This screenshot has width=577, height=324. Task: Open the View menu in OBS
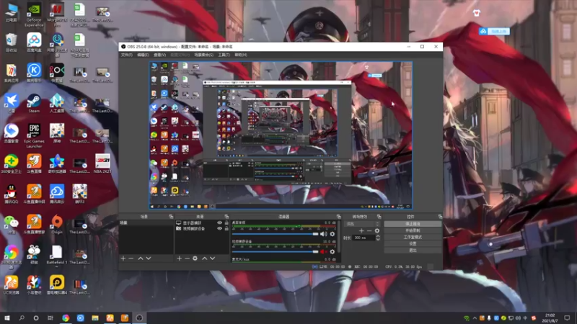coord(159,55)
